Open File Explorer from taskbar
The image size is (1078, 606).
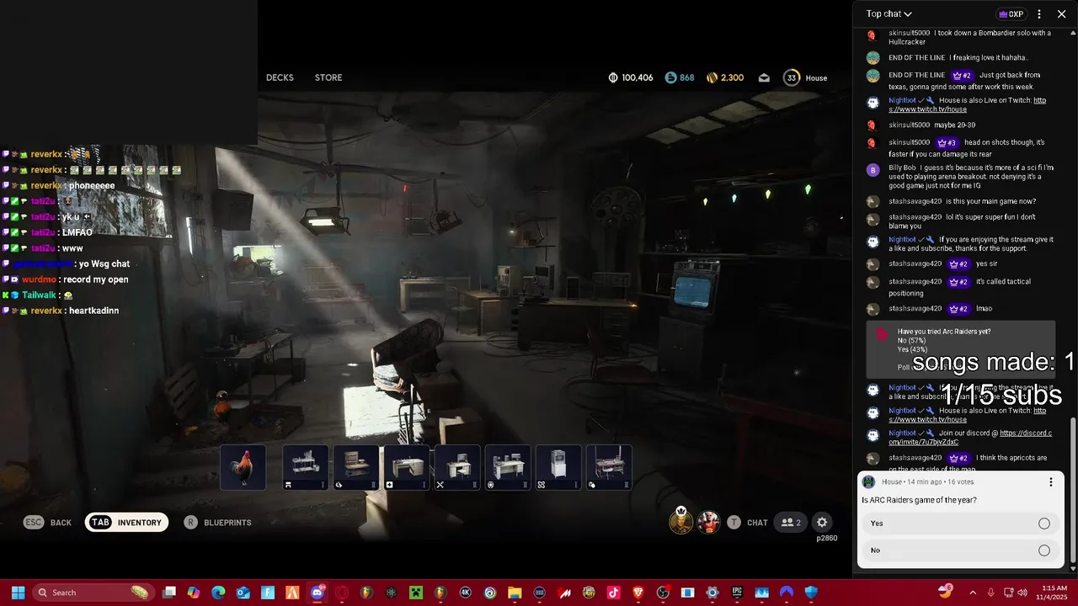[515, 593]
